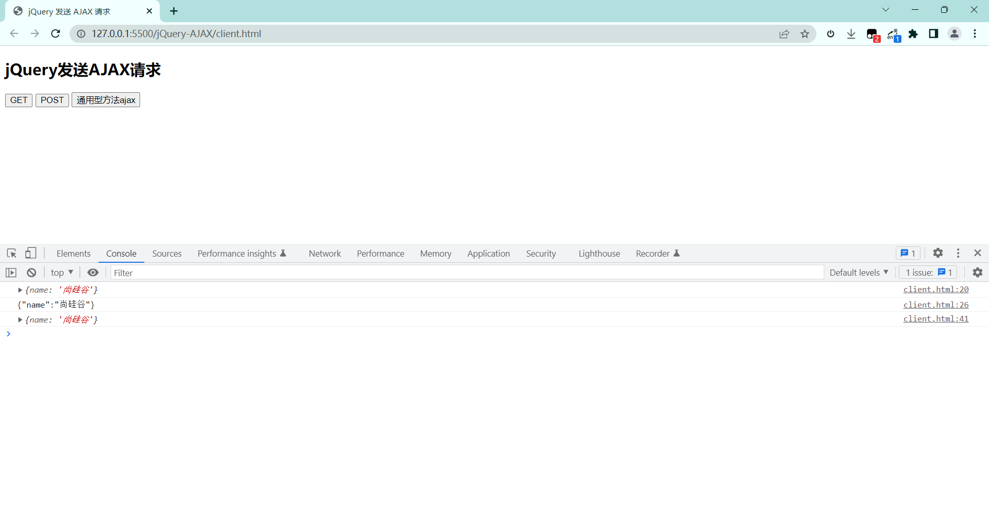
Task: Clear the console
Action: point(31,273)
